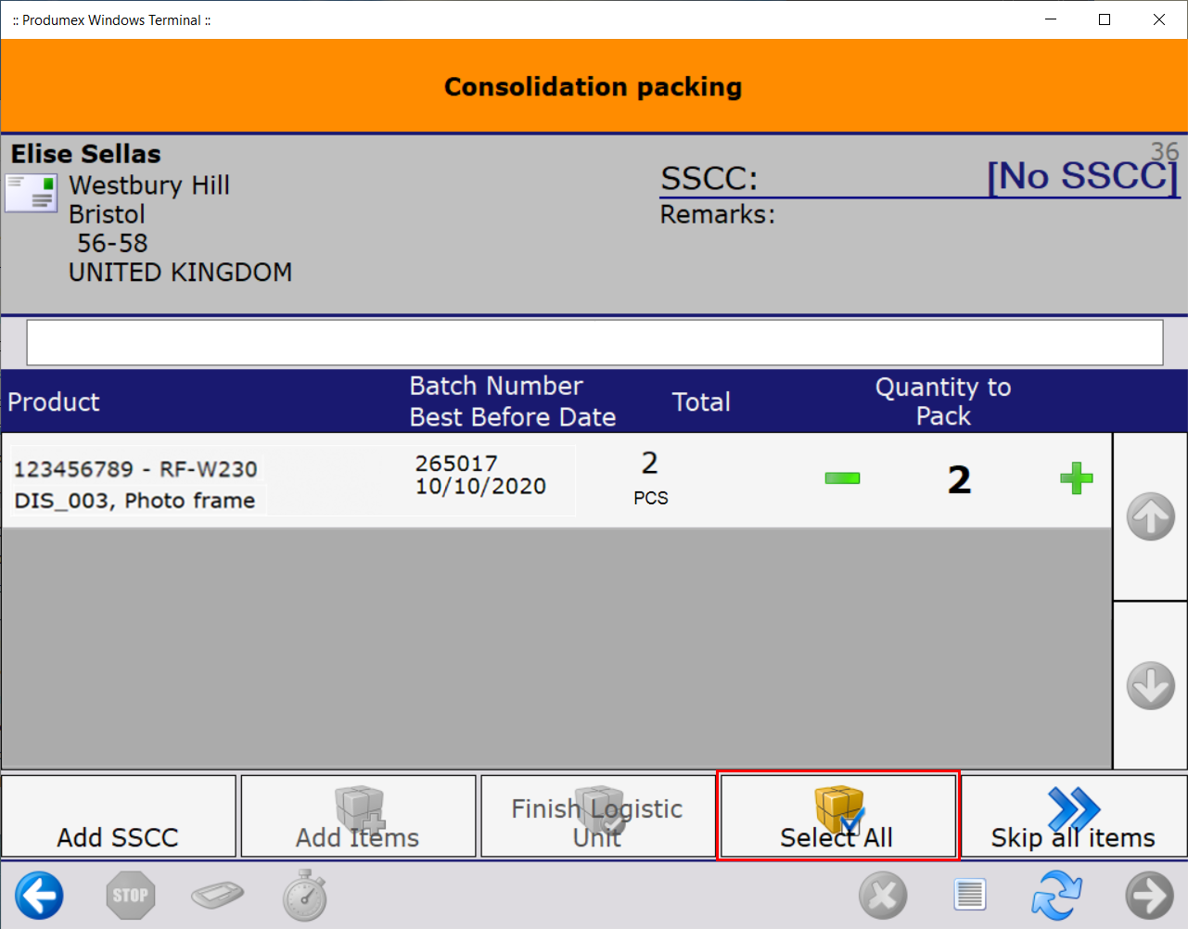Viewport: 1188px width, 929px height.
Task: Open the list view icon
Action: (x=969, y=896)
